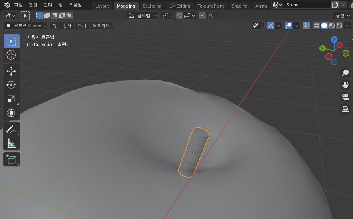The height and width of the screenshot is (219, 353).
Task: Switch to the Modeling workspace tab
Action: coord(126,6)
